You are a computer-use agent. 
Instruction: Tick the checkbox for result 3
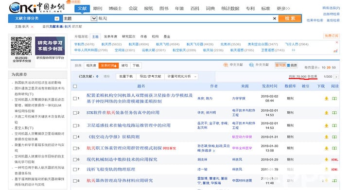pos(75,125)
